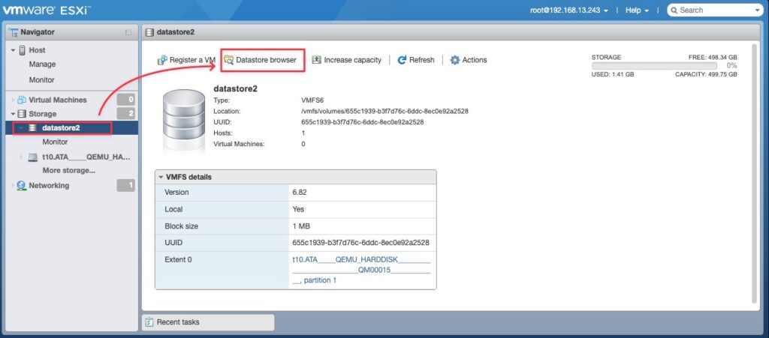Click CAPACITY: 499.75 GB text
The height and width of the screenshot is (338, 769).
click(706, 75)
